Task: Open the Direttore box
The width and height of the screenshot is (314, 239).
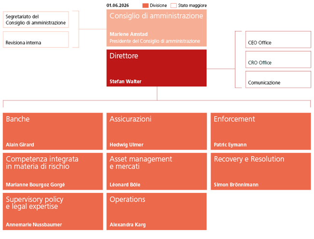Action: pos(157,68)
